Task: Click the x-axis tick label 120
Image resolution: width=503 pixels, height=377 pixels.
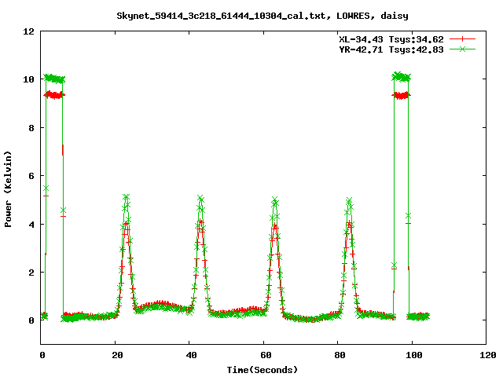Action: coord(488,355)
